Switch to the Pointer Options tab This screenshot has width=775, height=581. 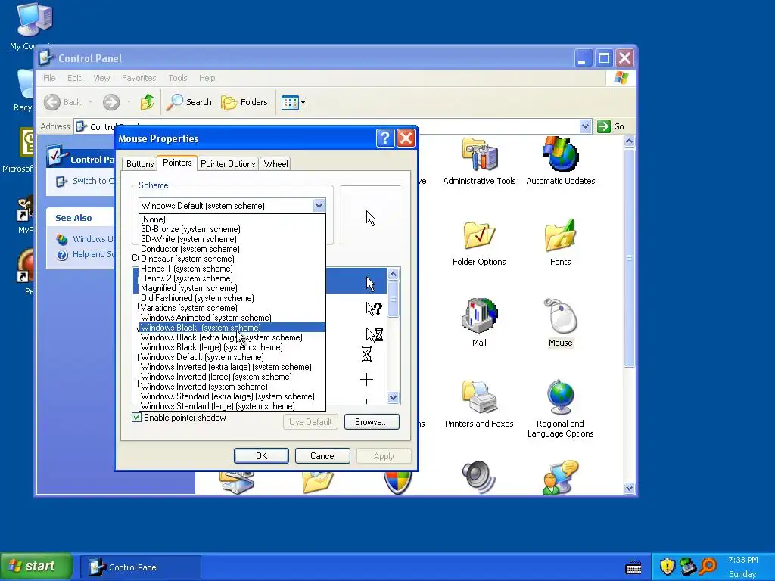(228, 164)
